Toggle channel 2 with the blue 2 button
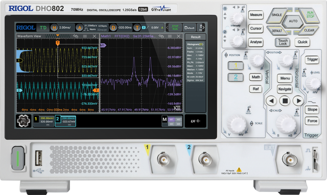This screenshot has width=327, height=195. click(x=236, y=77)
